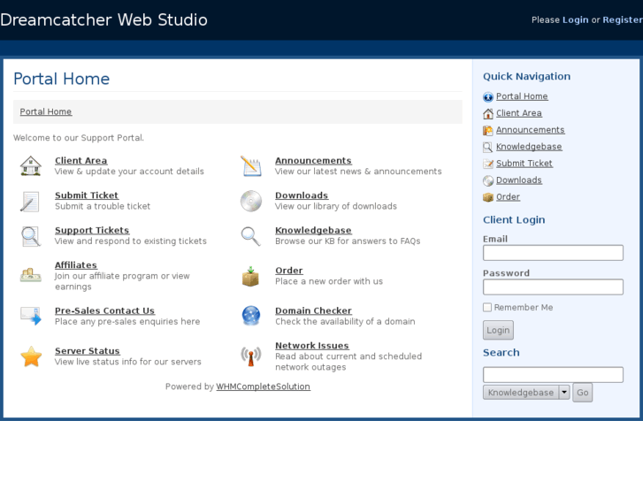Select Submit Ticket in Quick Navigation

tap(524, 164)
